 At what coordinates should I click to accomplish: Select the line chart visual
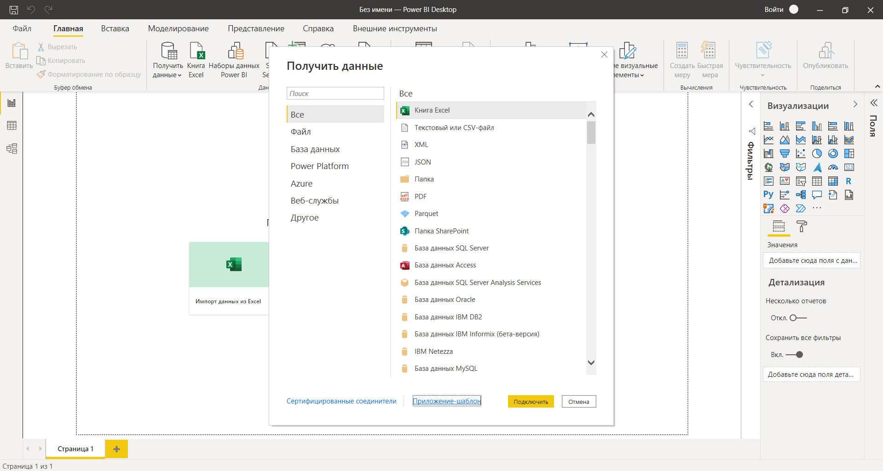(x=768, y=140)
